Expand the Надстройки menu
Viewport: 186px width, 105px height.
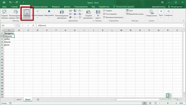click(x=49, y=14)
